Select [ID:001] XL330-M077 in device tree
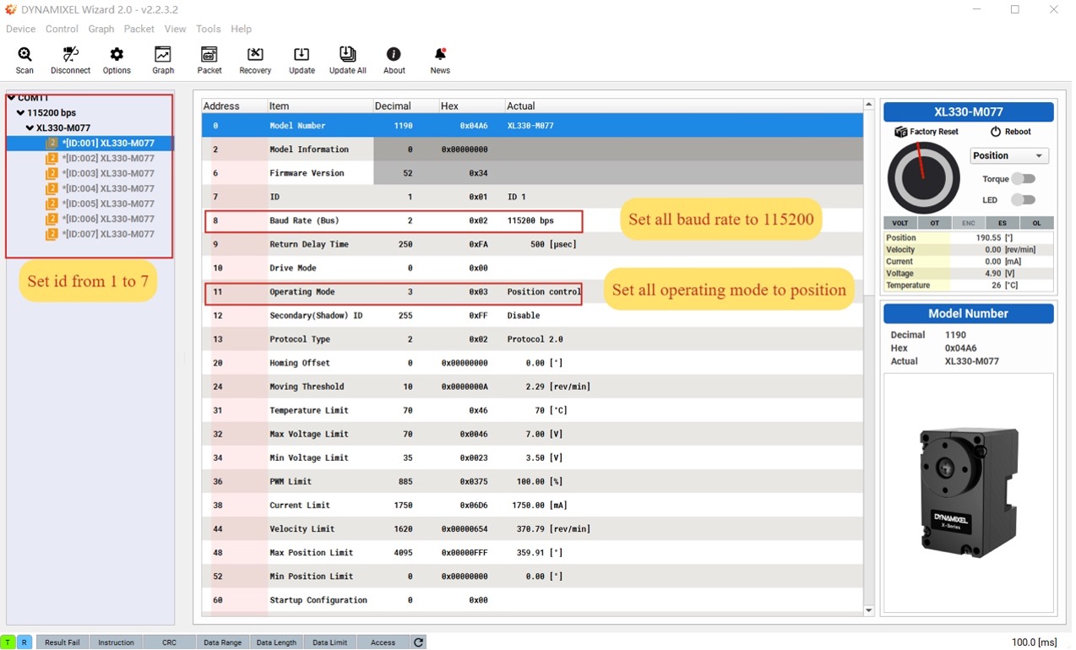 (108, 144)
